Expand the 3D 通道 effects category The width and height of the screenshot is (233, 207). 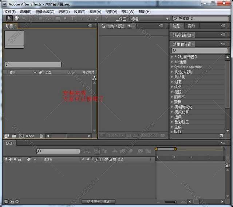(172, 62)
